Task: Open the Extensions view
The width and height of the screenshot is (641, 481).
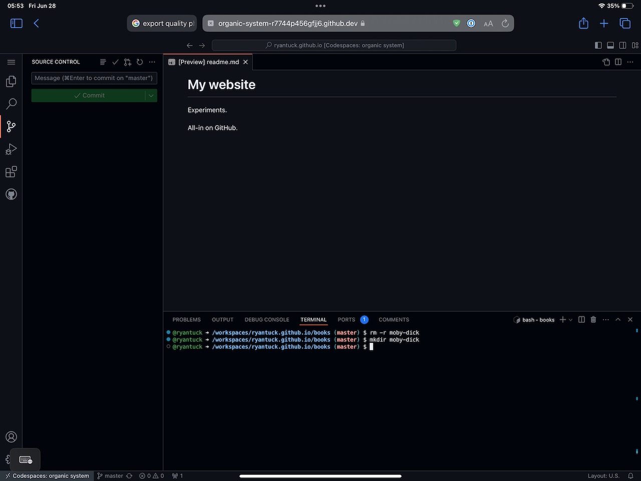Action: 11,172
